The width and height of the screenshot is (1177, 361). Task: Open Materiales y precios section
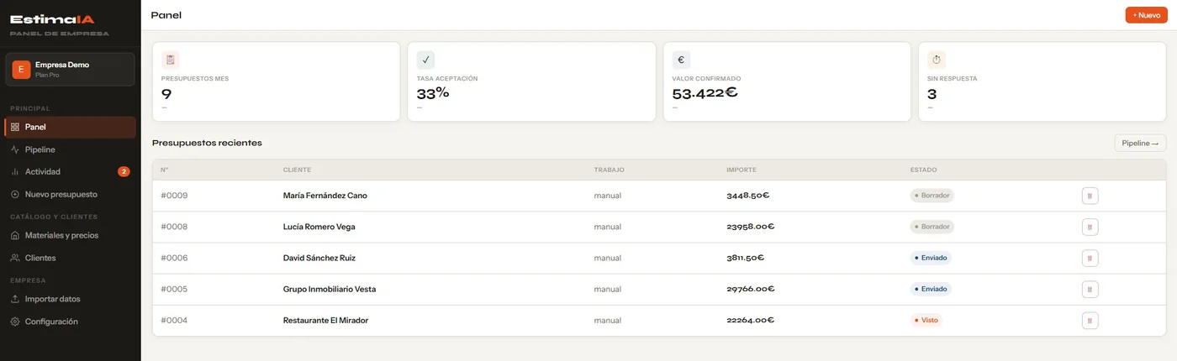click(x=71, y=236)
